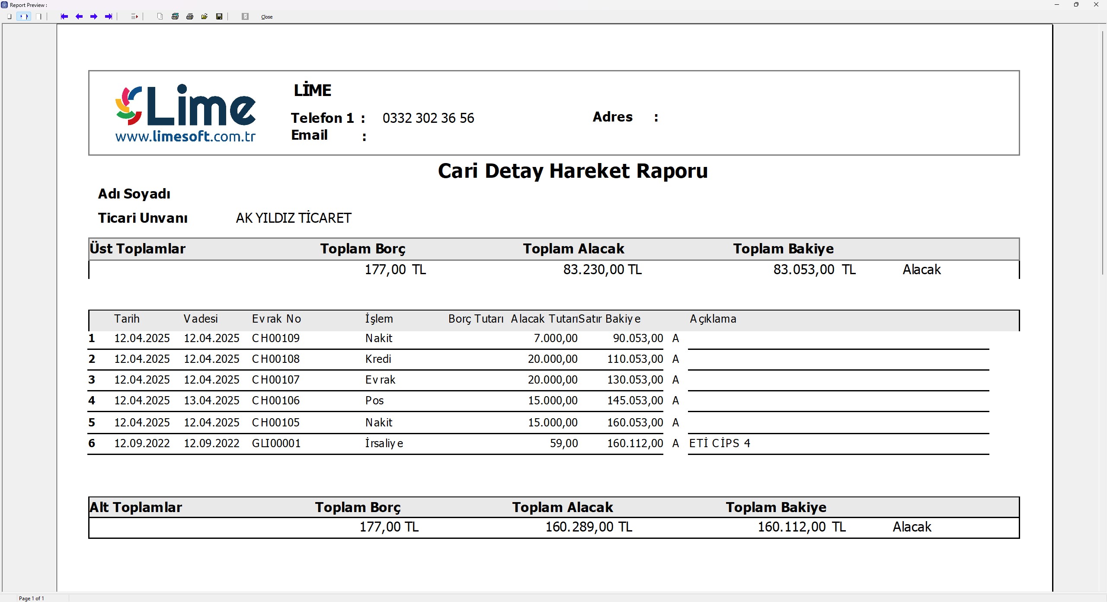1107x602 pixels.
Task: Click document number CH00108
Action: (276, 359)
